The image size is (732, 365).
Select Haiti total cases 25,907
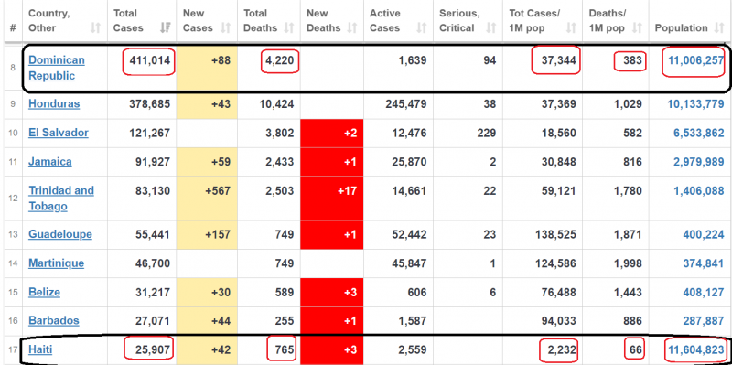pos(152,349)
